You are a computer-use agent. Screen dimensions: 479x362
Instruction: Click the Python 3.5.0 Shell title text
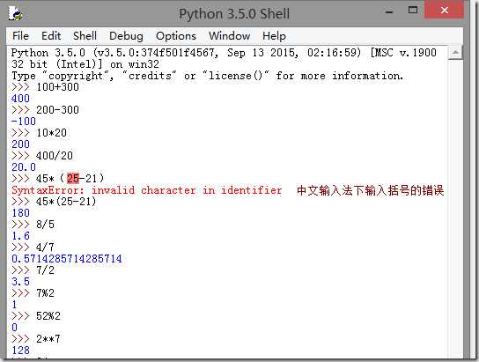click(x=234, y=14)
